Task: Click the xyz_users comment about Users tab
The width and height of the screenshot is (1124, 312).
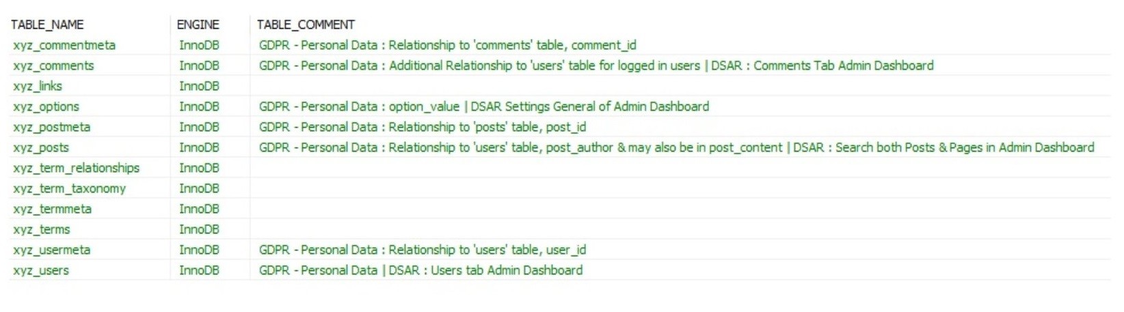Action: (420, 270)
